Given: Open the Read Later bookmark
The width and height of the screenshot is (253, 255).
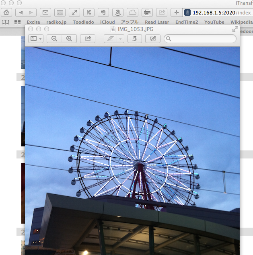Looking at the screenshot, I should click(x=157, y=22).
